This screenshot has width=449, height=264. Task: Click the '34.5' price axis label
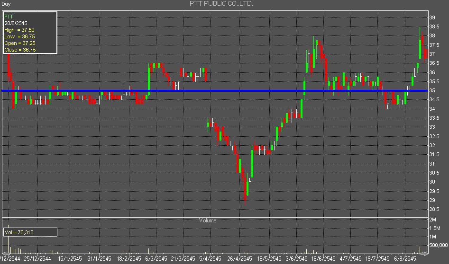434,99
